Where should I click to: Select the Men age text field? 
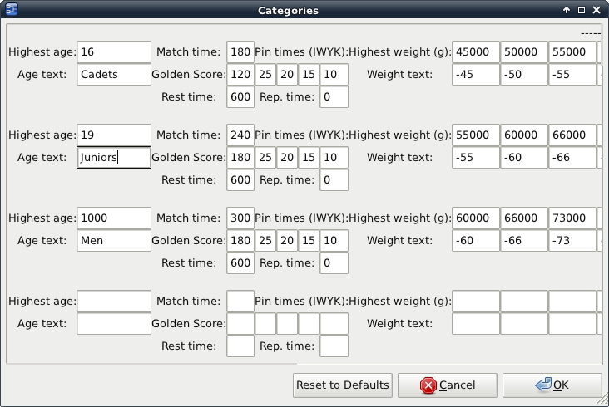(113, 241)
